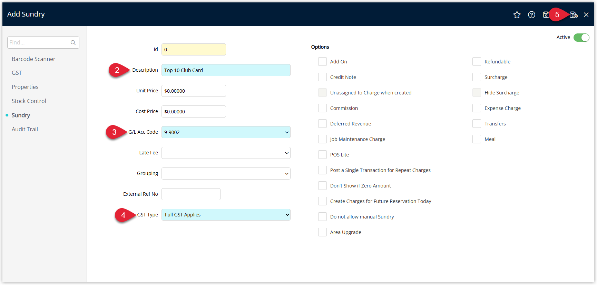
Task: Click the search magnifier in Find box
Action: pyautogui.click(x=73, y=43)
